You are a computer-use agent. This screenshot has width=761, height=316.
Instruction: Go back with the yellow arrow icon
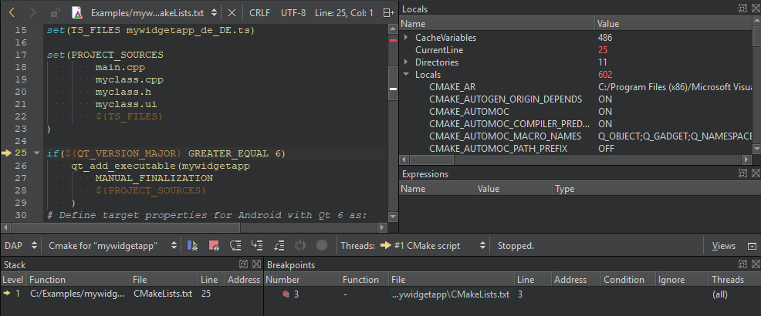pos(12,13)
